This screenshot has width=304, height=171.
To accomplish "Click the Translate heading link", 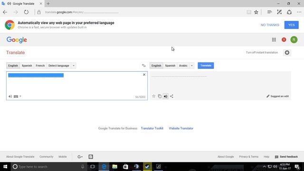I will (15, 53).
